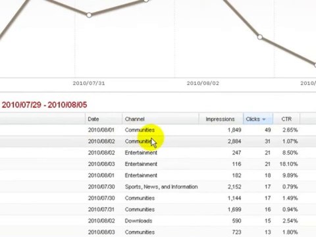316x237 pixels.
Task: Click the 2.65% CTR value
Action: pyautogui.click(x=290, y=130)
